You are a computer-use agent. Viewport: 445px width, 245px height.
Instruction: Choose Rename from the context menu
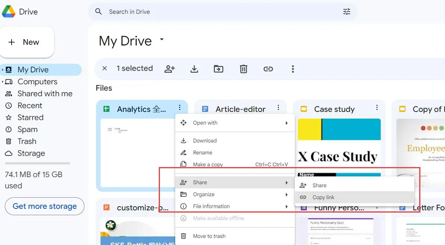pyautogui.click(x=202, y=153)
